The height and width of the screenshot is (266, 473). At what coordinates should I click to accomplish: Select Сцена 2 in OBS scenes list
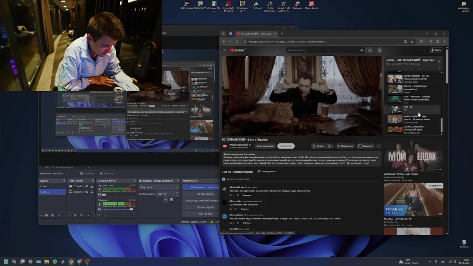point(52,192)
